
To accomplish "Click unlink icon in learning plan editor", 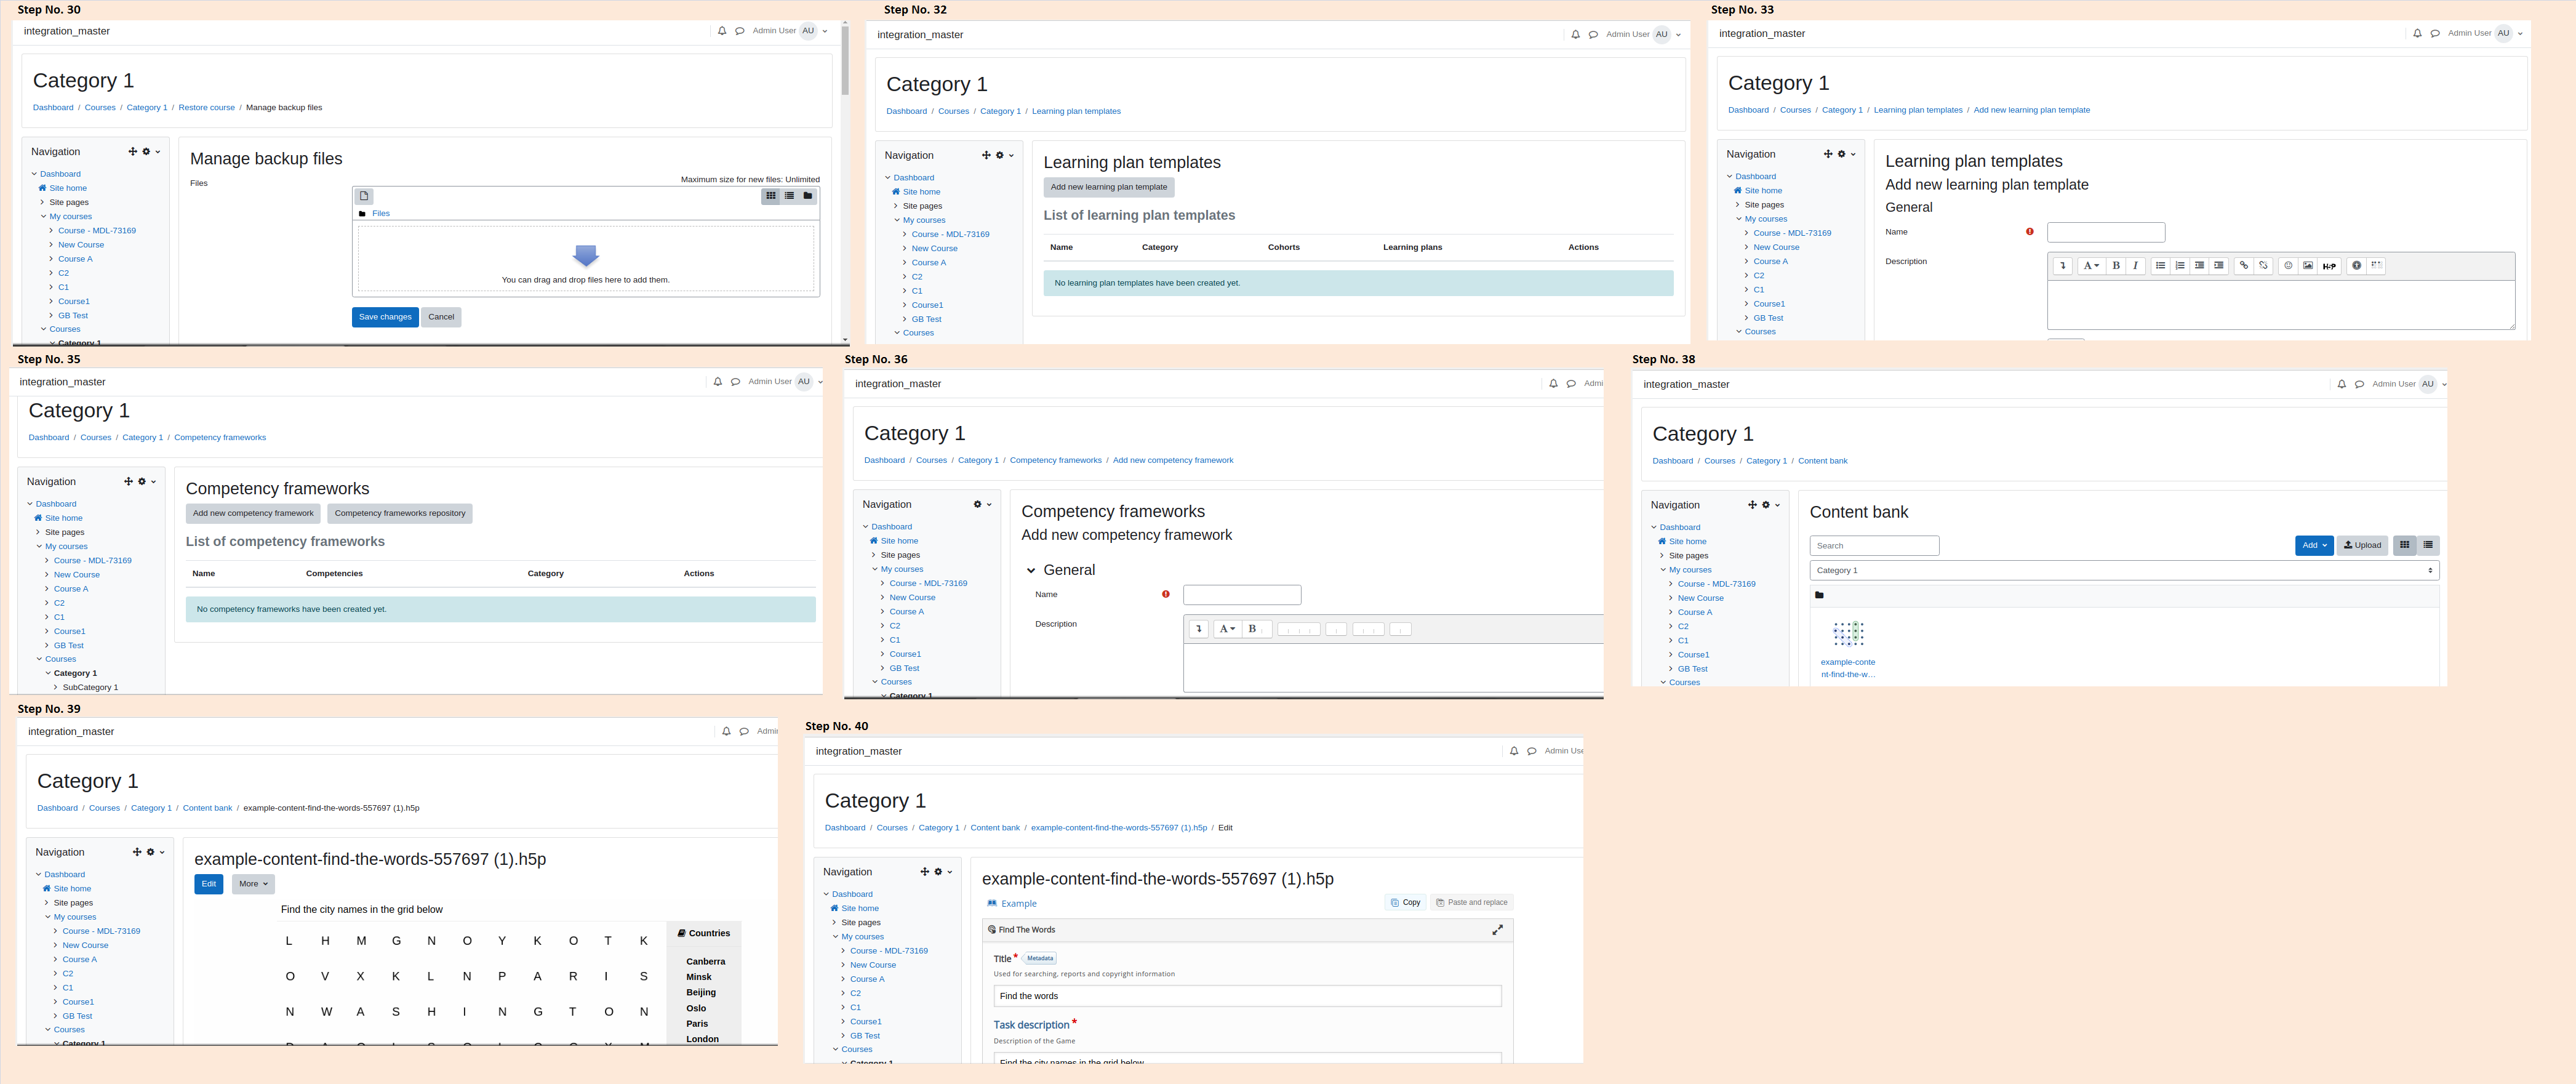I will (2263, 266).
